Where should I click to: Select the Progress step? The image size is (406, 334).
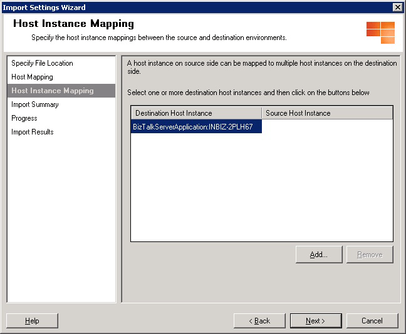(x=61, y=118)
